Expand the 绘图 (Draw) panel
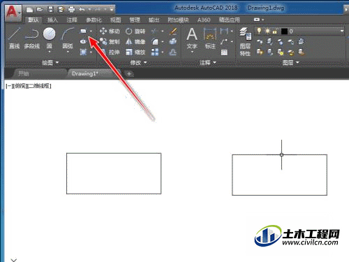The height and width of the screenshot is (262, 349). click(x=50, y=62)
